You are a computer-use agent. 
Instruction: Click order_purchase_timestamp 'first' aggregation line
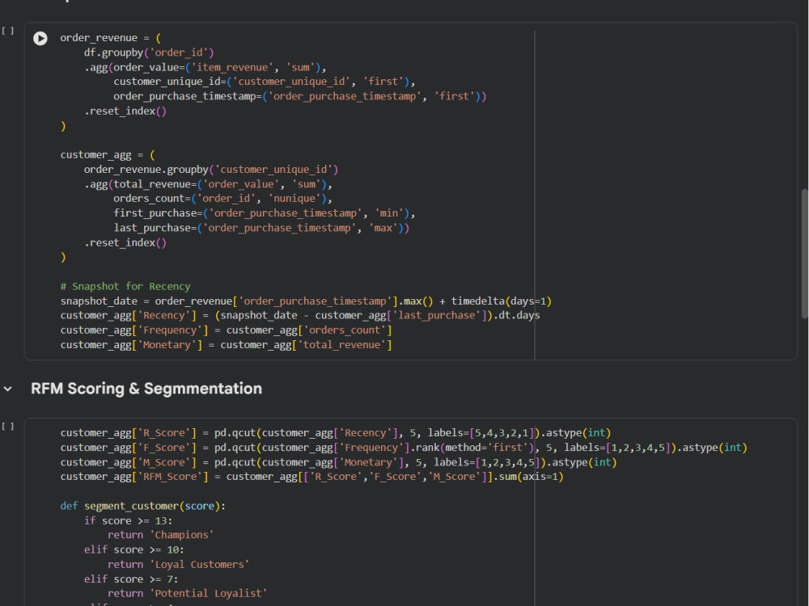click(300, 96)
